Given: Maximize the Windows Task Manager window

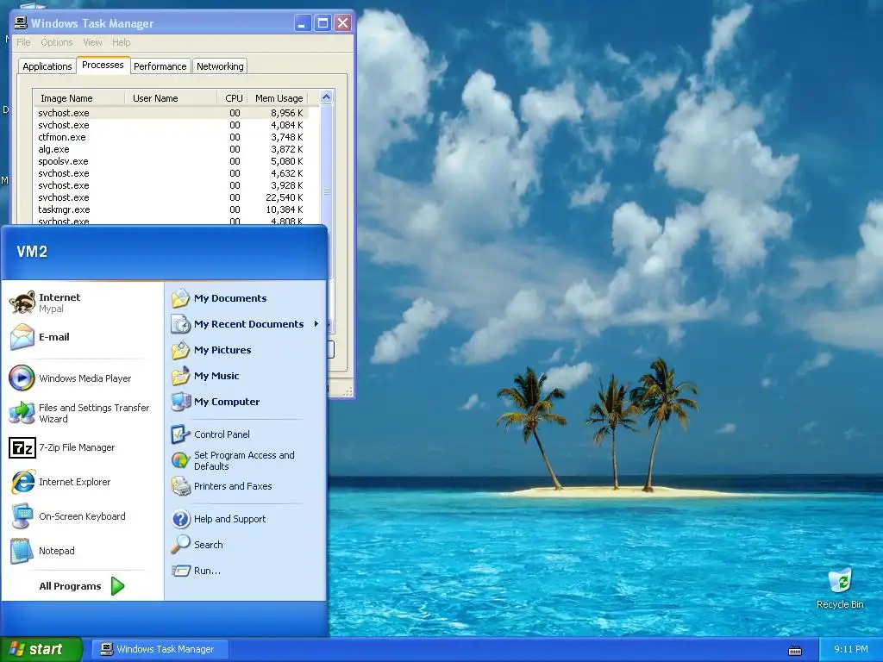Looking at the screenshot, I should [323, 23].
